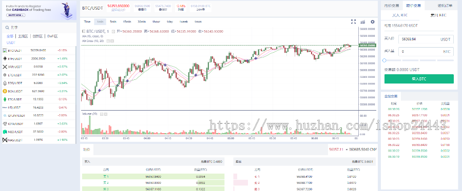Click the available 1554.6170 USDT balance
The height and width of the screenshot is (191, 462).
(x=401, y=26)
